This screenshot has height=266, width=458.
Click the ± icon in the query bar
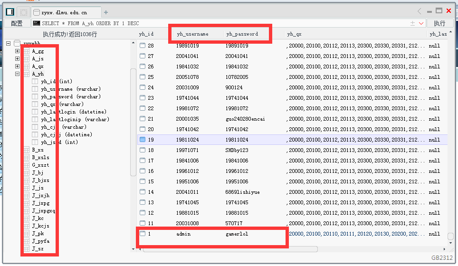click(412, 23)
